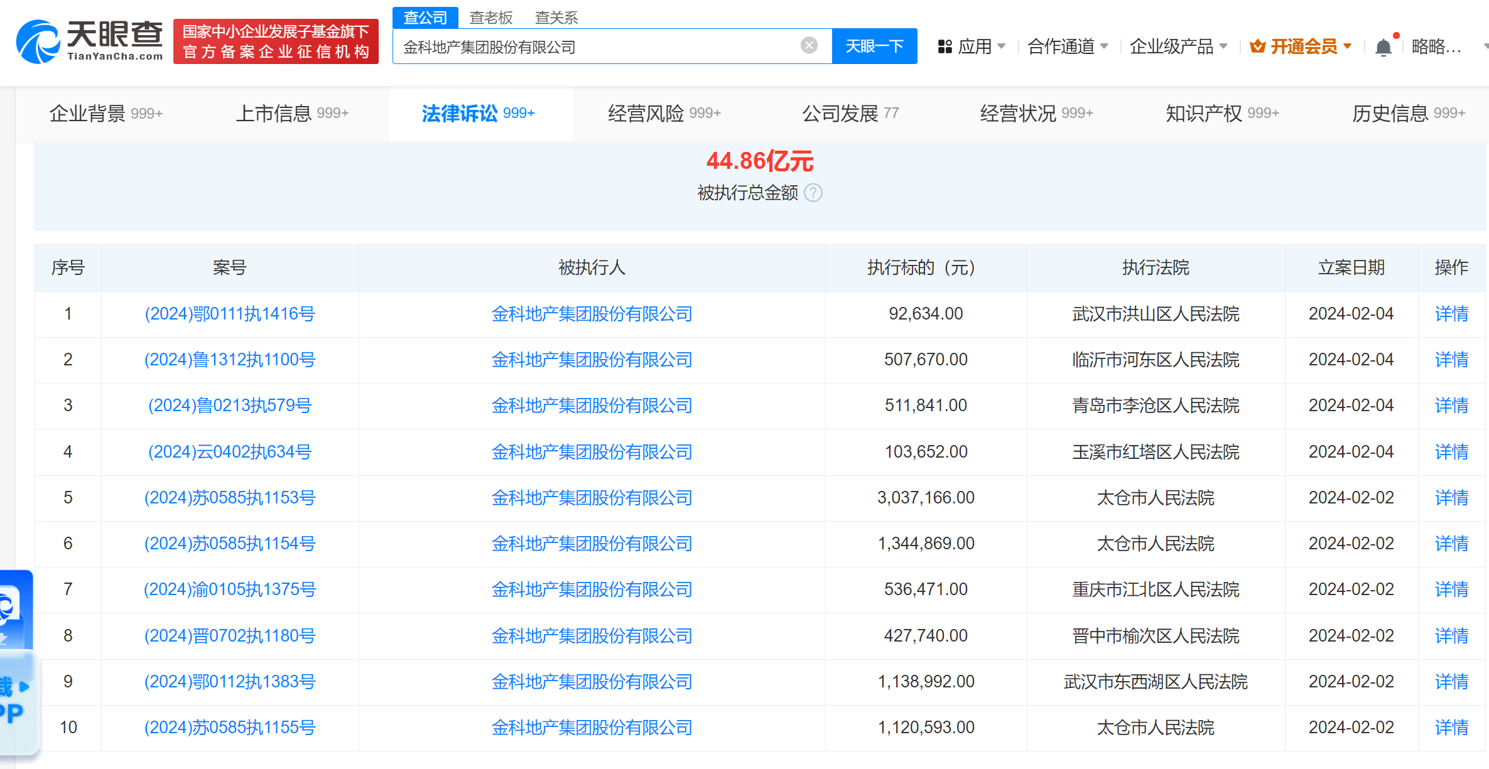Click the 天眼一下 search button
1489x769 pixels.
tap(874, 46)
